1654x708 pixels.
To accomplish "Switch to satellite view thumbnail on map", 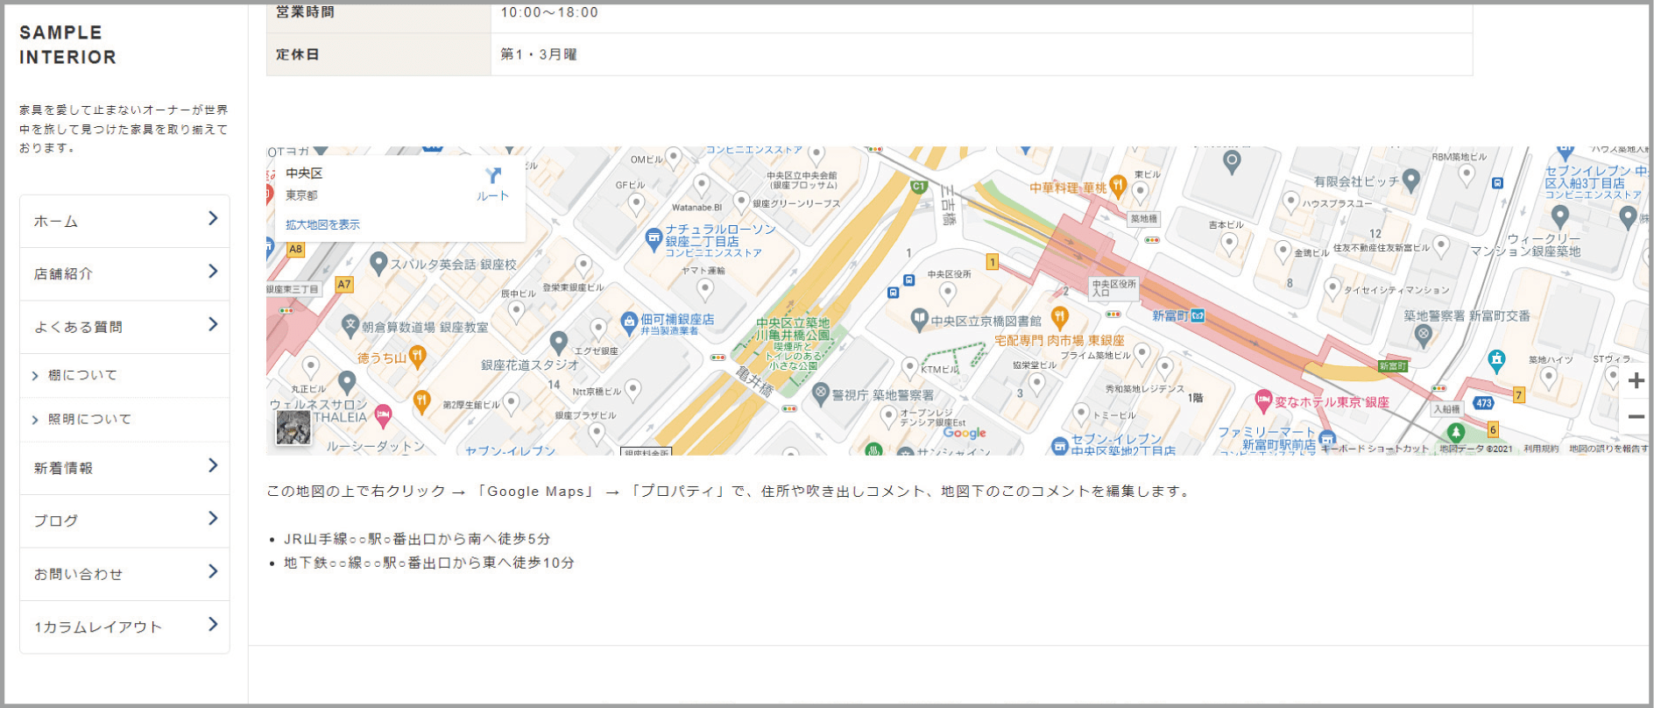I will coord(293,428).
